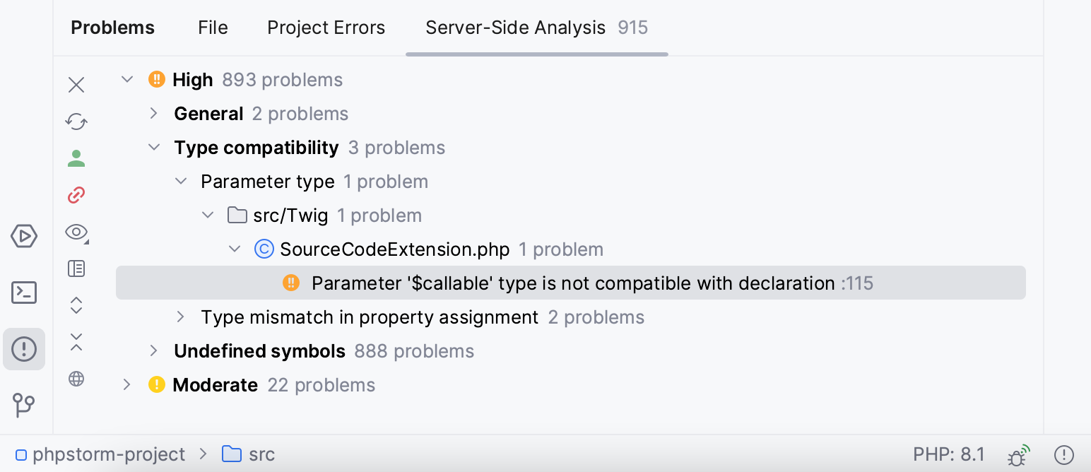Open the Problems tool window icon
This screenshot has height=472, width=1091.
[24, 348]
